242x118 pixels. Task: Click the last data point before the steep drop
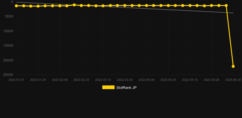226,6
